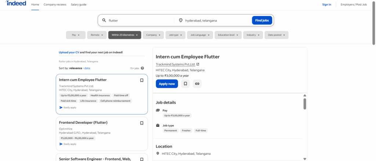The image size is (376, 161).
Task: Click the location pin icon in search bar
Action: 180,20
